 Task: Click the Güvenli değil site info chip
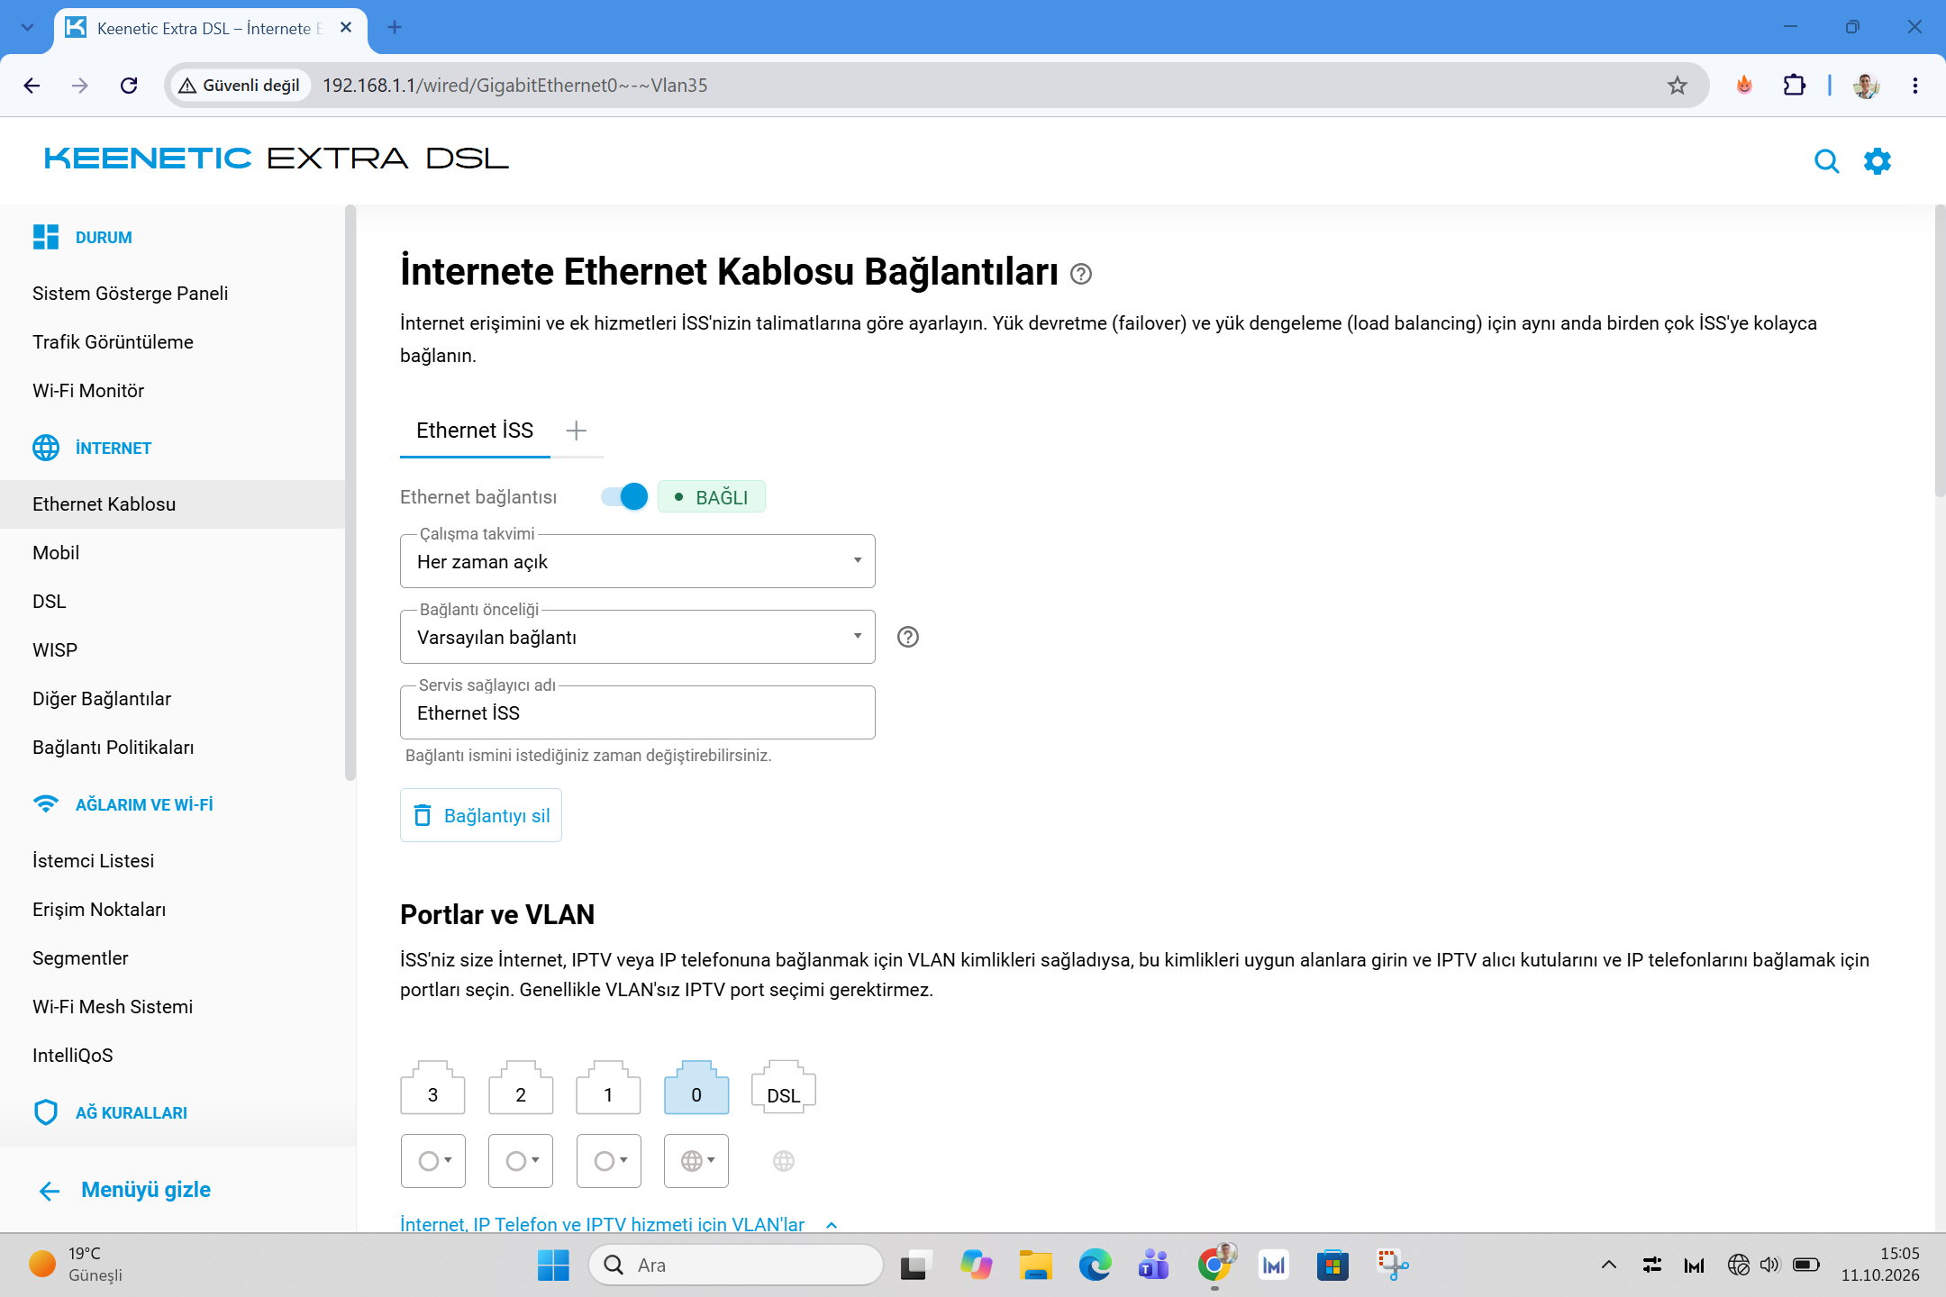pyautogui.click(x=239, y=86)
